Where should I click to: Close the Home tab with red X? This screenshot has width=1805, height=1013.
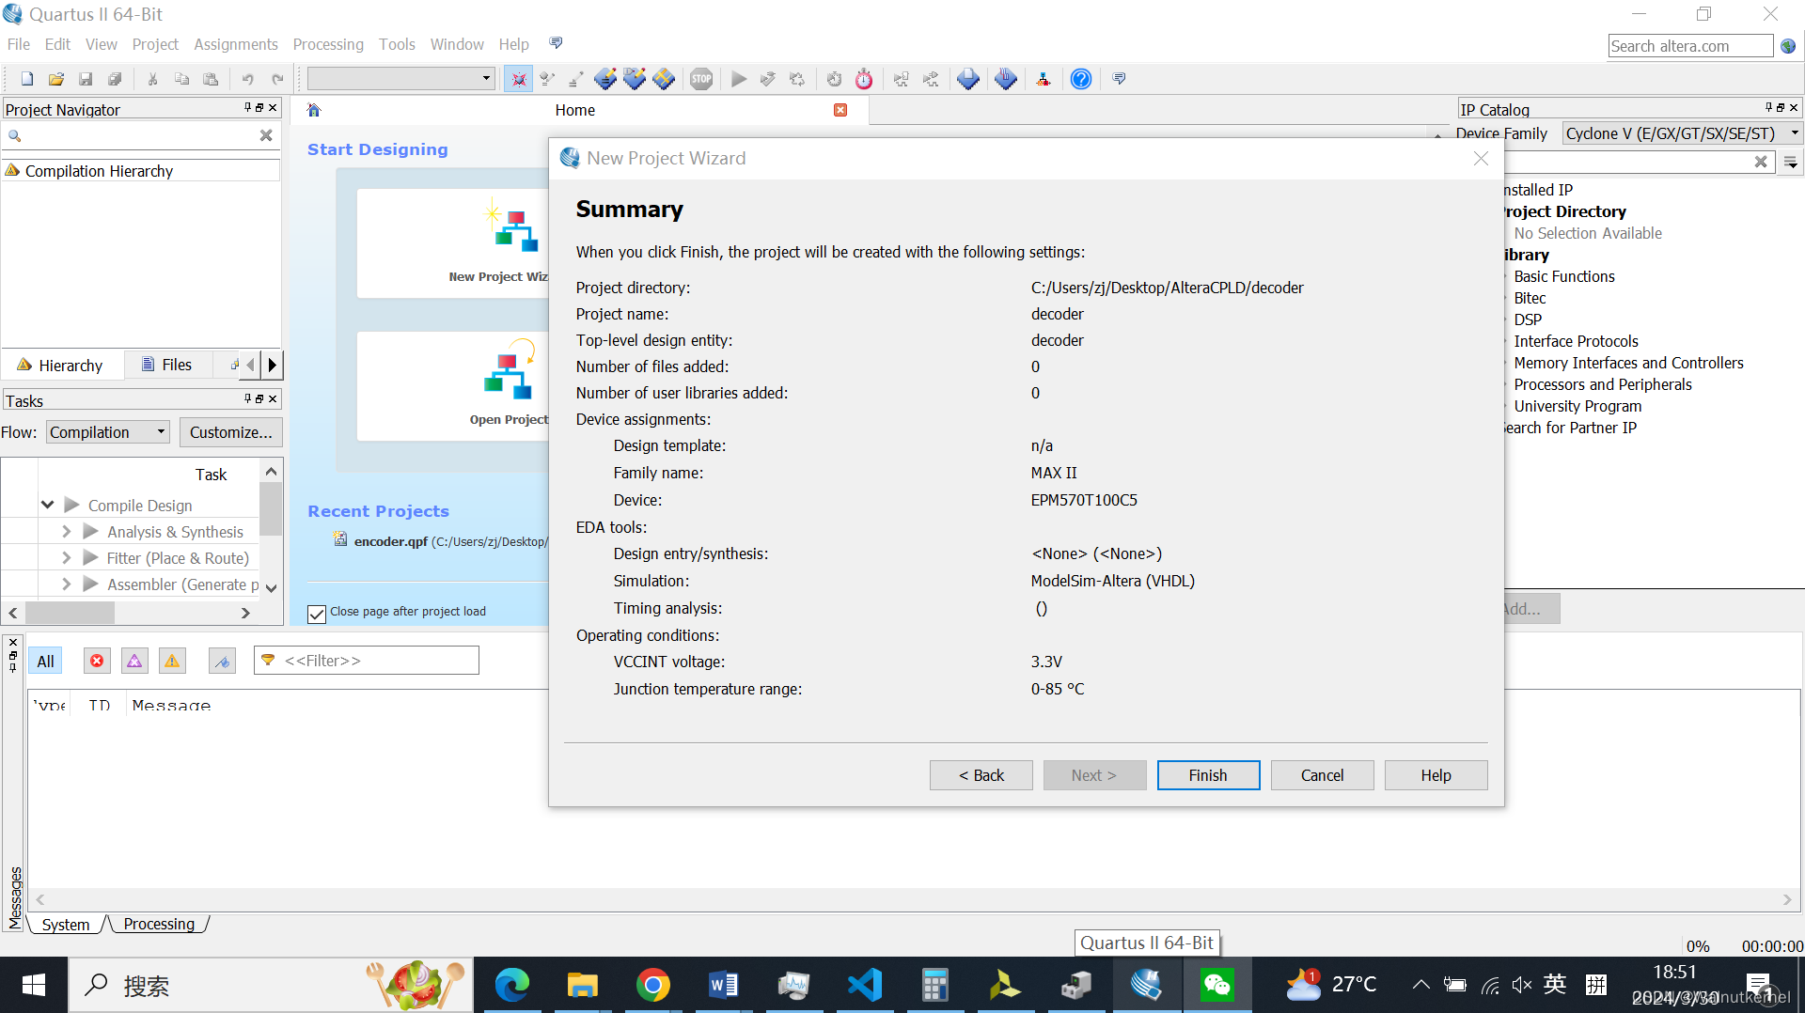(840, 110)
